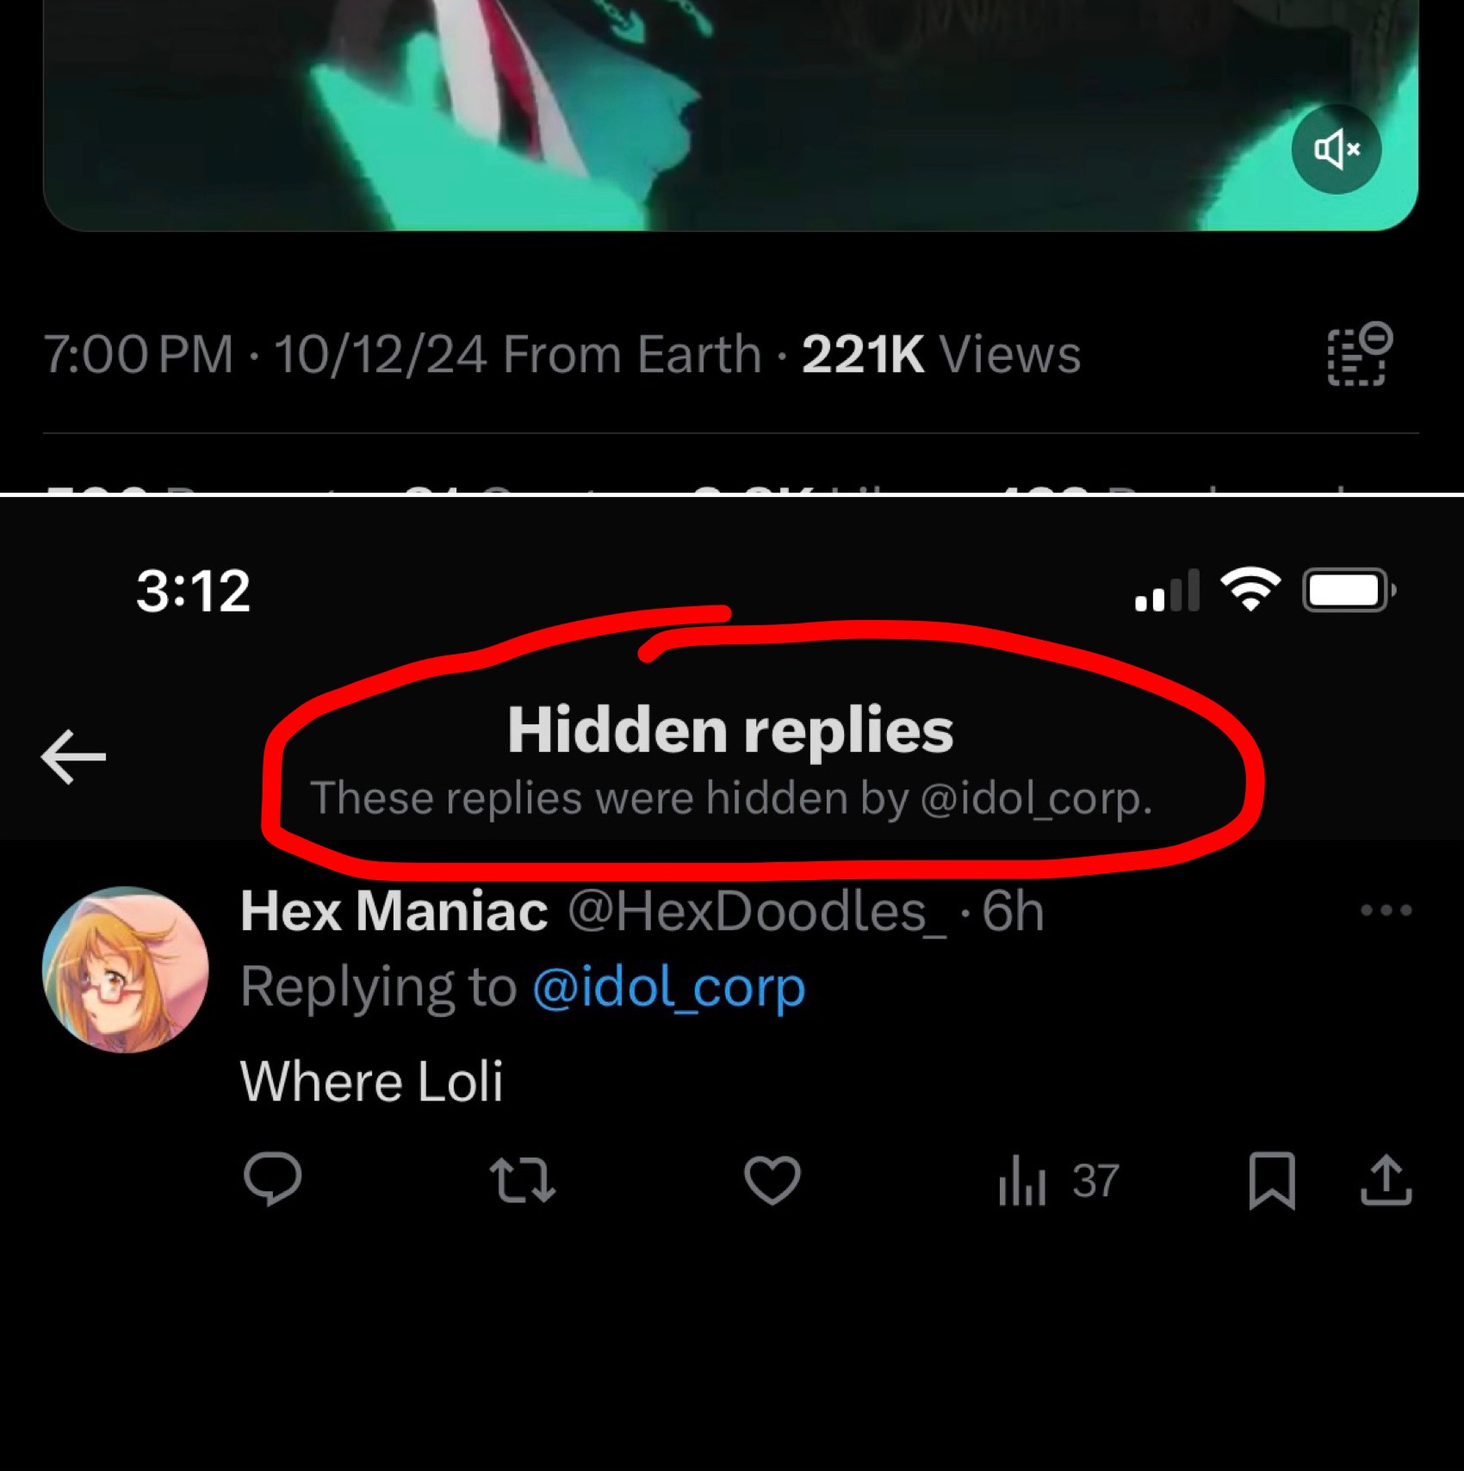Unmute the video with the speaker icon

pyautogui.click(x=1337, y=150)
